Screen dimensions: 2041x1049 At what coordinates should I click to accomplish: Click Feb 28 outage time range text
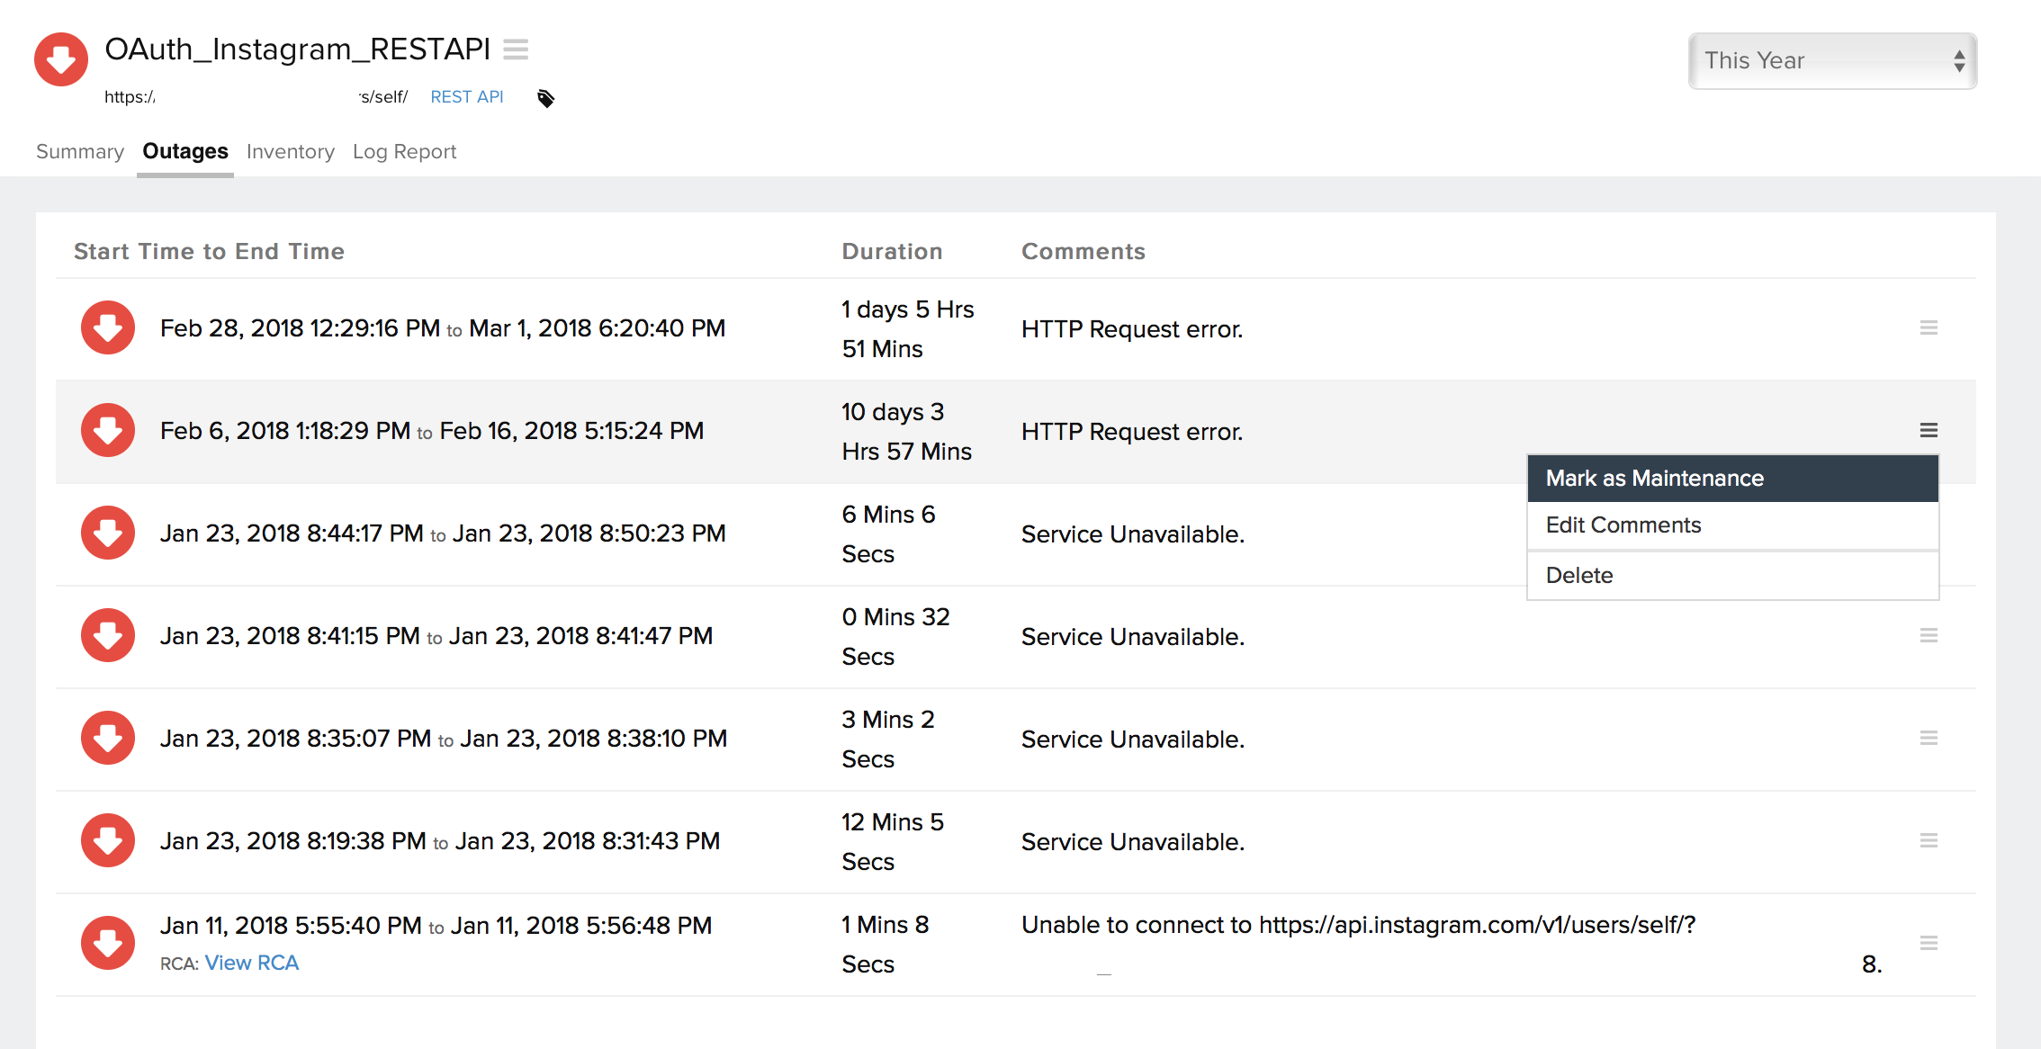(x=442, y=328)
